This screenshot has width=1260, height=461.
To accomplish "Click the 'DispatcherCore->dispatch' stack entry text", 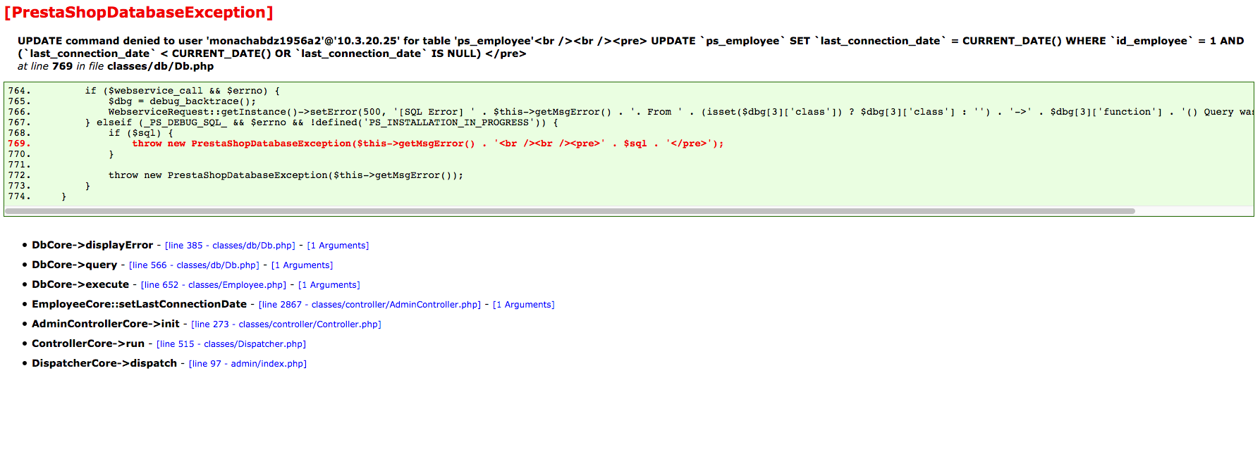I will coord(104,363).
